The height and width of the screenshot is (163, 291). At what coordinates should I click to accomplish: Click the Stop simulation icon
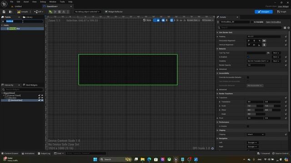click(60, 12)
